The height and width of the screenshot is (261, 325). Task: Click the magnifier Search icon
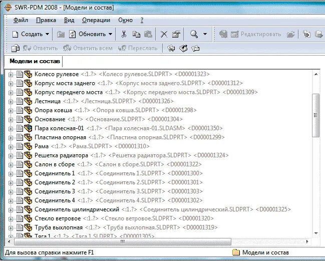click(194, 34)
